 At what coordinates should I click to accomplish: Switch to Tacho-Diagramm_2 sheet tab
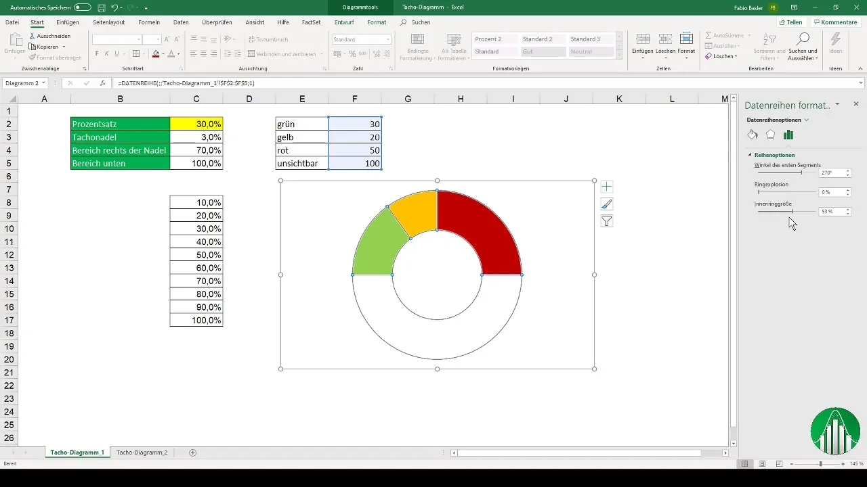click(x=142, y=452)
